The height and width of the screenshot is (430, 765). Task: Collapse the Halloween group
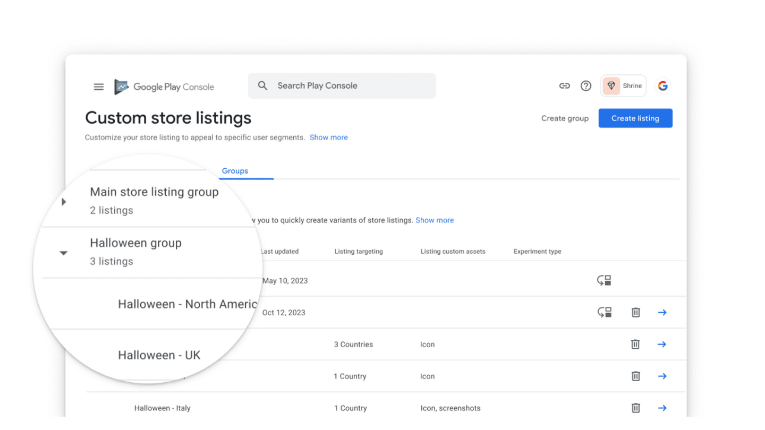click(64, 253)
